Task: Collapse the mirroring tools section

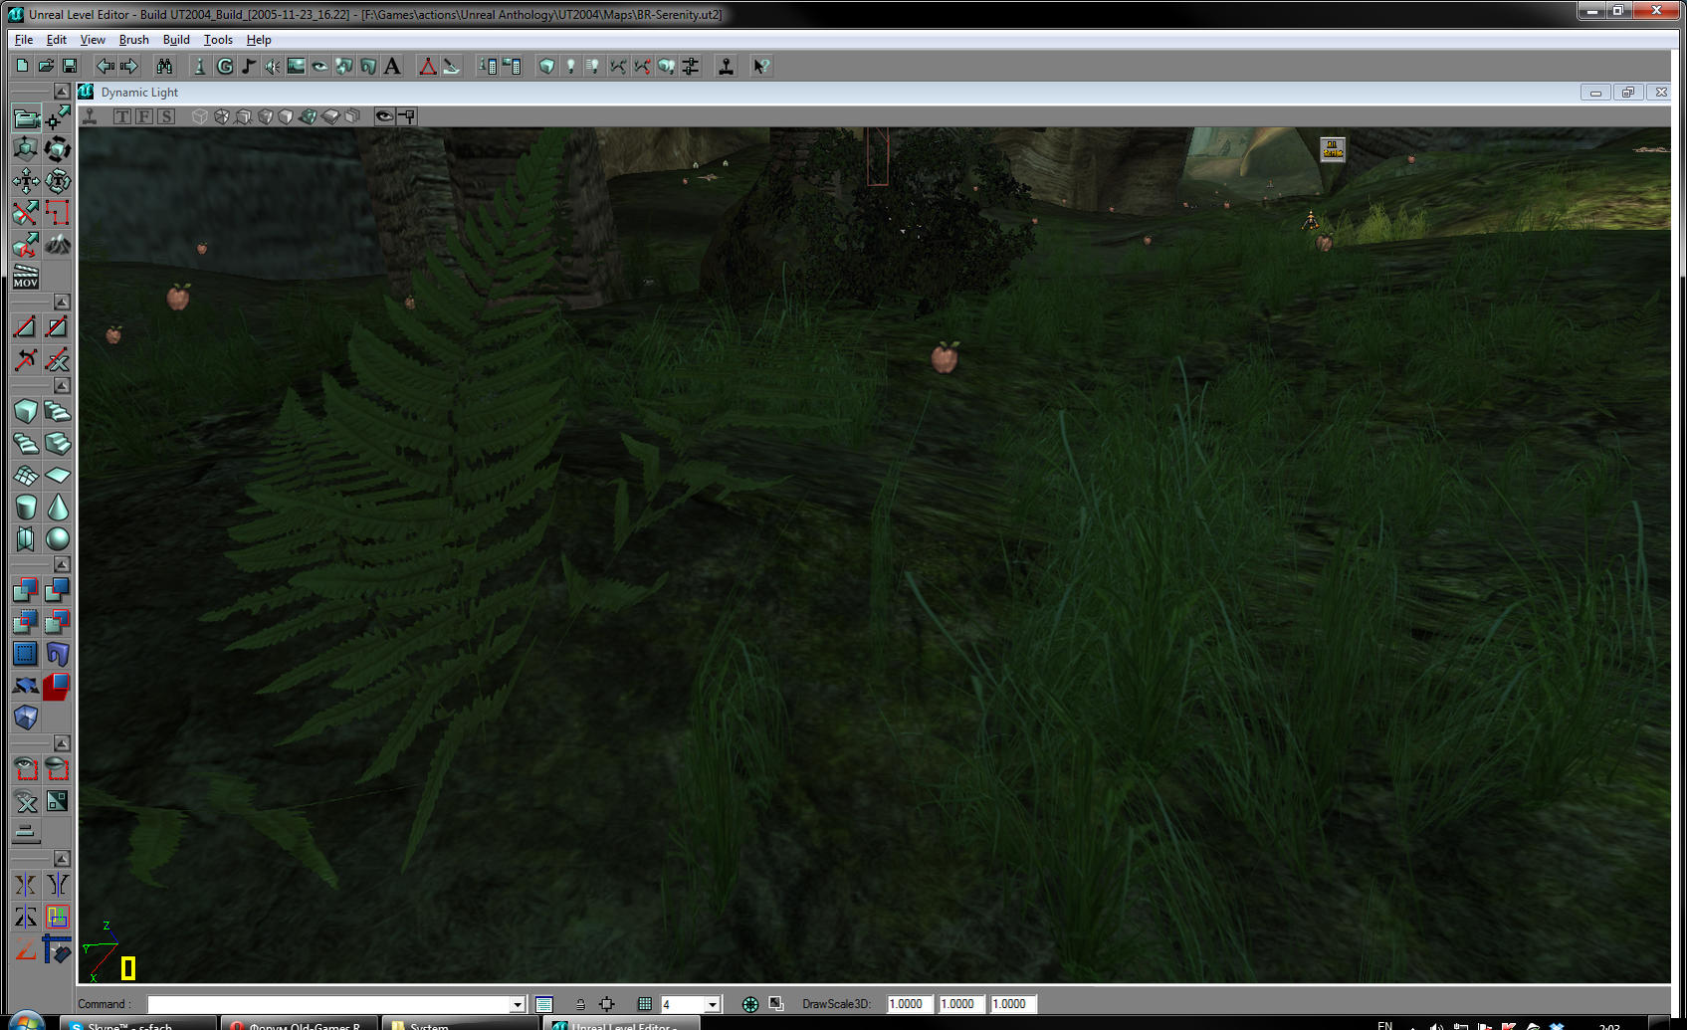Action: pyautogui.click(x=62, y=858)
